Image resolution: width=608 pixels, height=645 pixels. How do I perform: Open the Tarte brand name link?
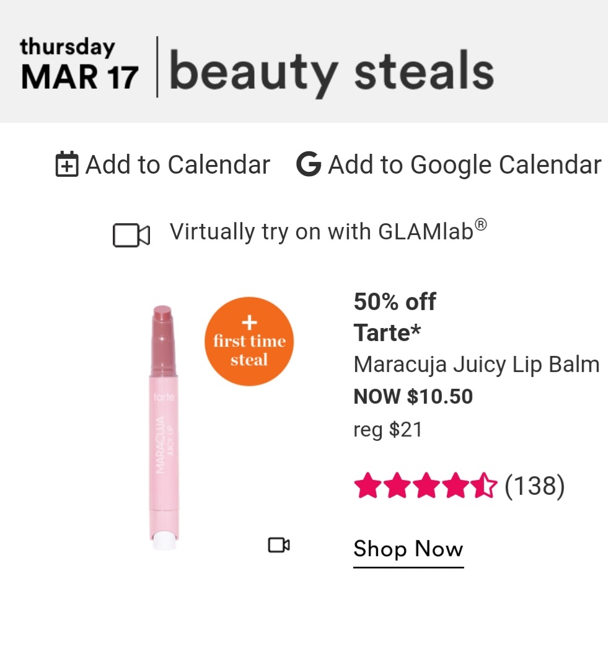pos(387,333)
